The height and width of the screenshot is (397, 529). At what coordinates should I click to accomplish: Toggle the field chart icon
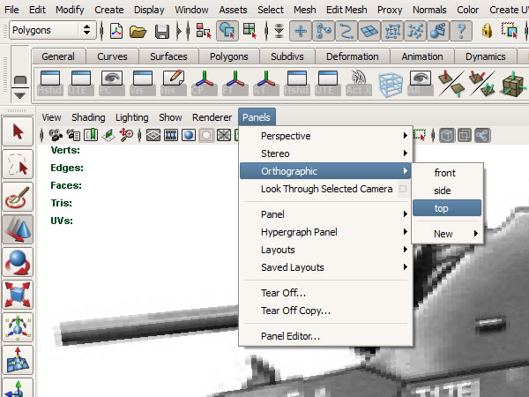pos(224,135)
